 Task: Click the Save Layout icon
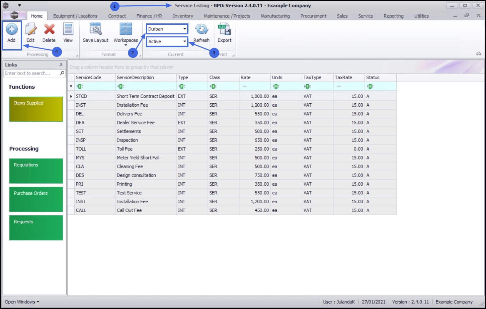96,29
